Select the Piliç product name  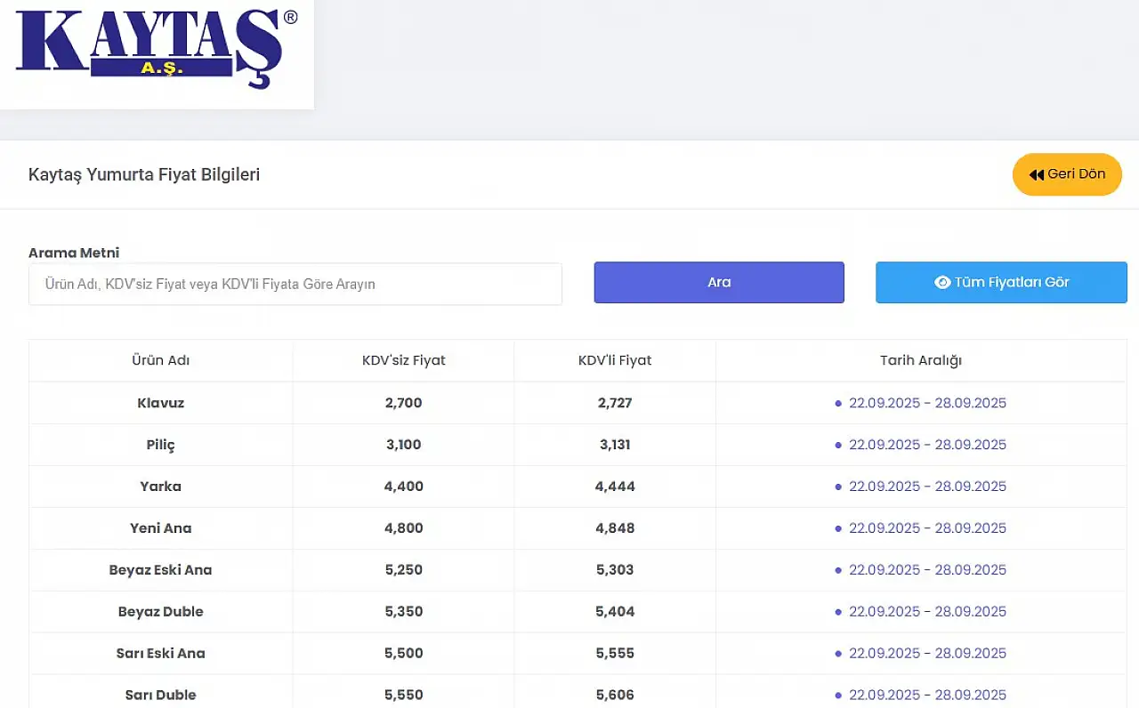161,445
